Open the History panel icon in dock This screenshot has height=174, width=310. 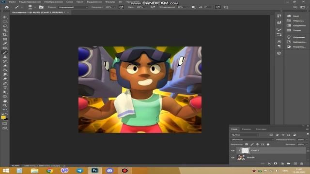[x=279, y=16]
